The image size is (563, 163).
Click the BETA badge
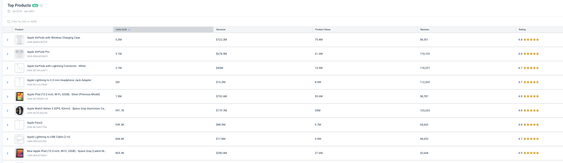pyautogui.click(x=35, y=6)
